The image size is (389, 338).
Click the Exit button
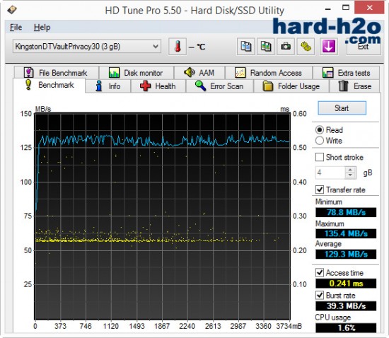click(x=364, y=47)
